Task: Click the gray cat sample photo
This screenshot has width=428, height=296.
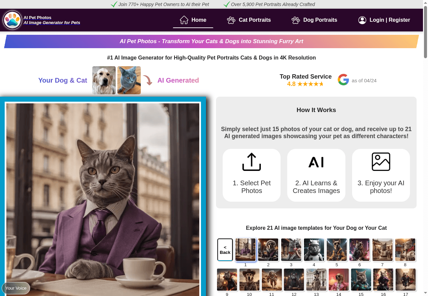Action: (129, 80)
